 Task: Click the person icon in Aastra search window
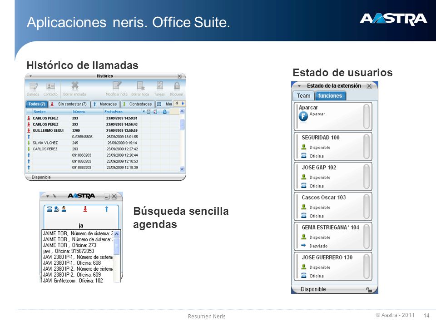[x=64, y=209]
